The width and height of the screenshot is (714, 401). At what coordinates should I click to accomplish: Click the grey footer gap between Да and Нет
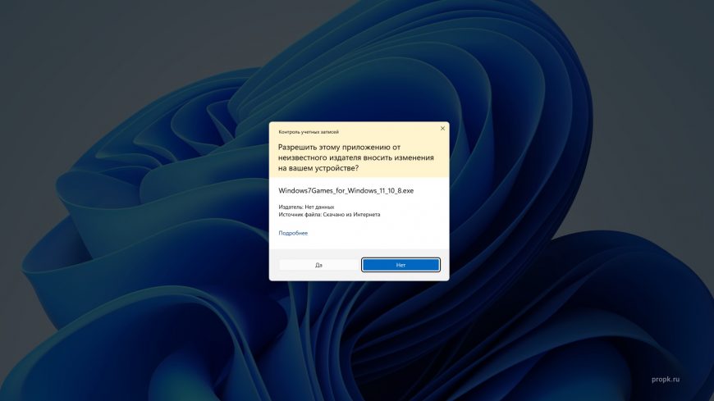point(359,265)
